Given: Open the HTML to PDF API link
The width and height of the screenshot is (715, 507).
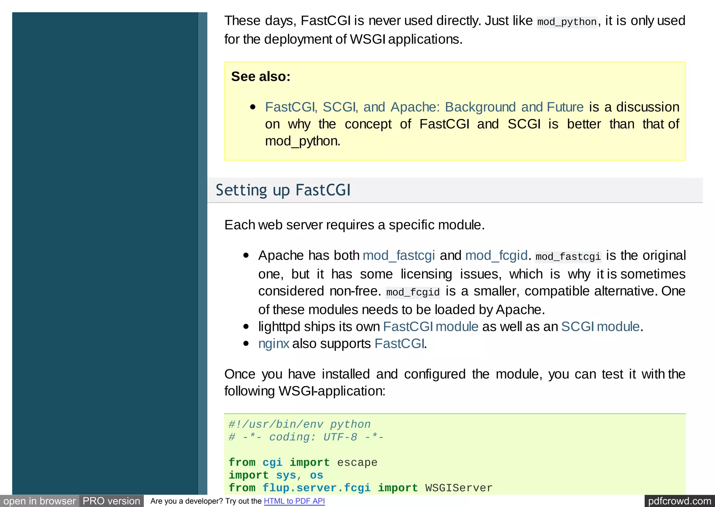Looking at the screenshot, I should click(294, 501).
